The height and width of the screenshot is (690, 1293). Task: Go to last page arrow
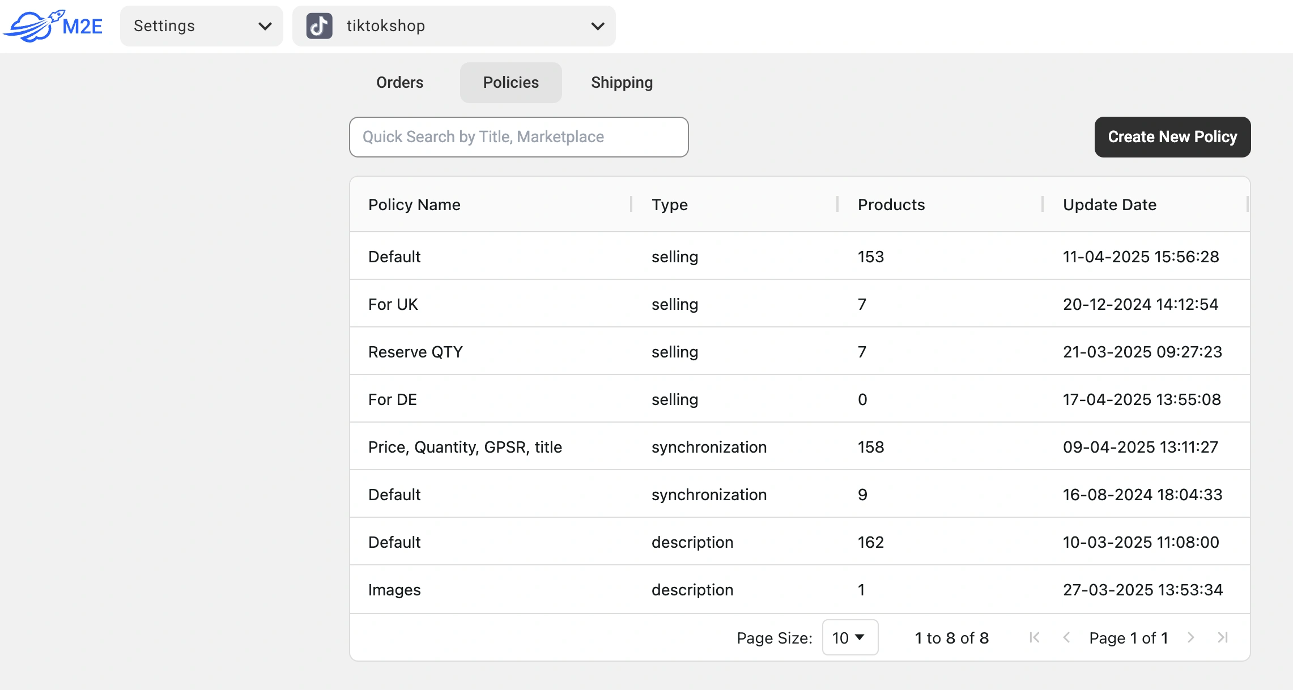coord(1223,638)
